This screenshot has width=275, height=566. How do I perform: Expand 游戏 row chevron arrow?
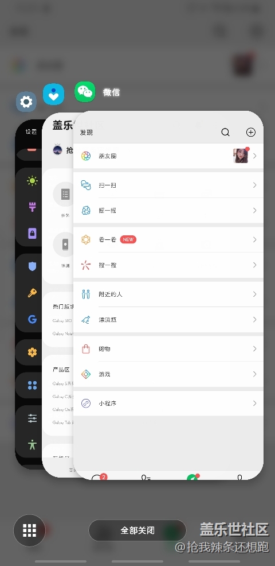pyautogui.click(x=254, y=374)
